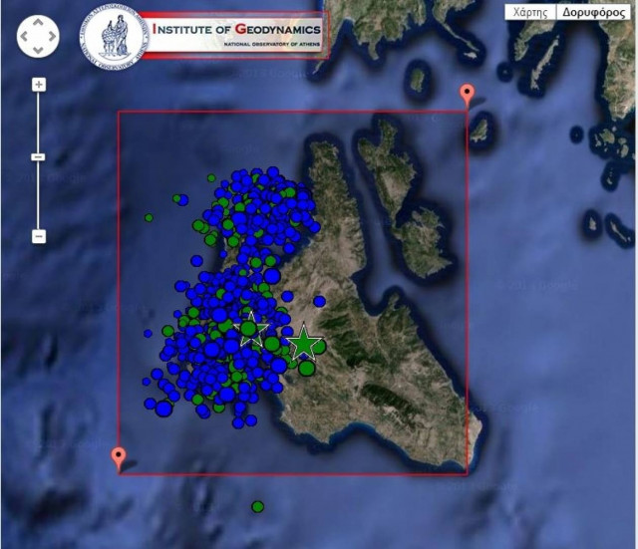Viewport: 638px width, 549px height.
Task: Select the white-outlined star marker
Action: (253, 328)
